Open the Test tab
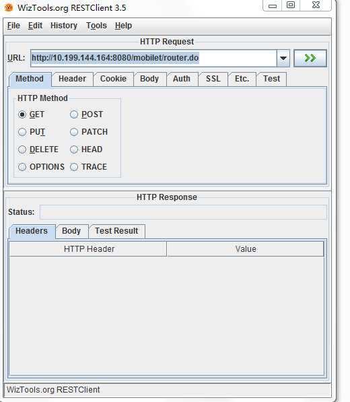 click(x=272, y=79)
